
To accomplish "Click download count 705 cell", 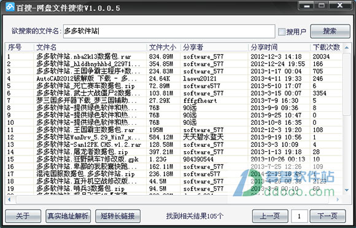I will pyautogui.click(x=318, y=71).
